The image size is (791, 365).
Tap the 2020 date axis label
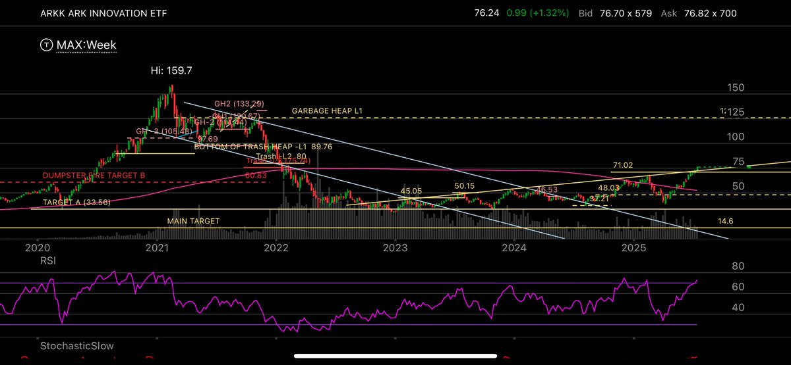pos(38,247)
